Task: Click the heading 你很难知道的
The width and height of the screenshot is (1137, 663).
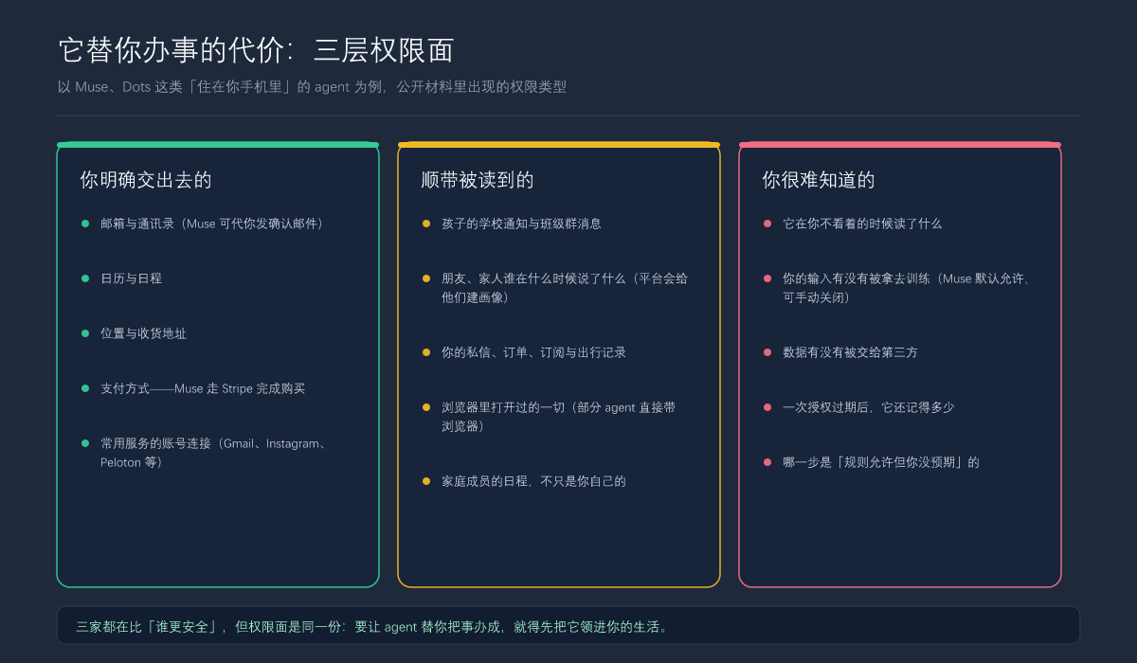Action: (819, 180)
